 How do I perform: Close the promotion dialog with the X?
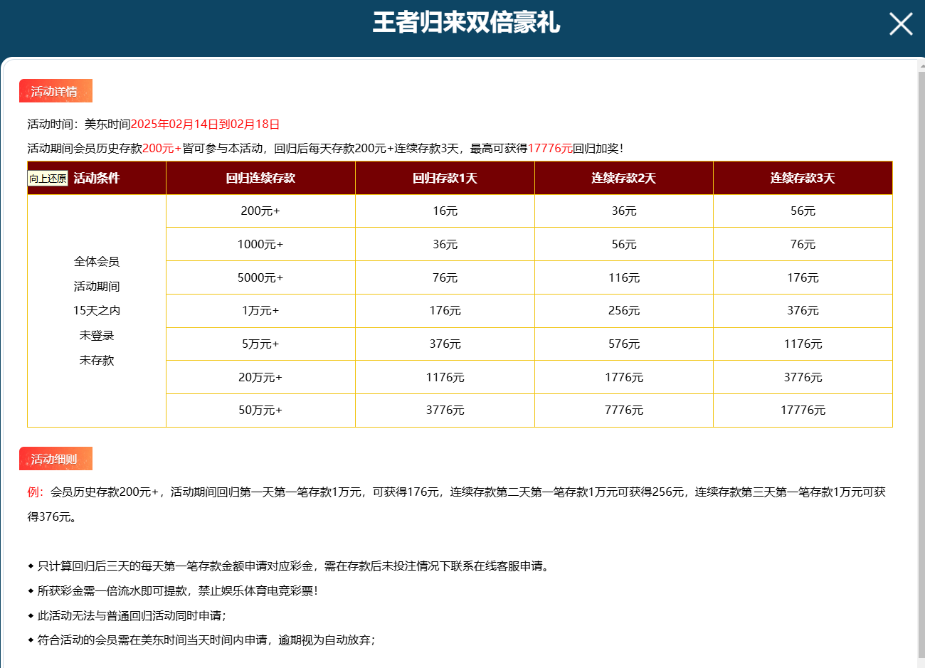[x=901, y=23]
